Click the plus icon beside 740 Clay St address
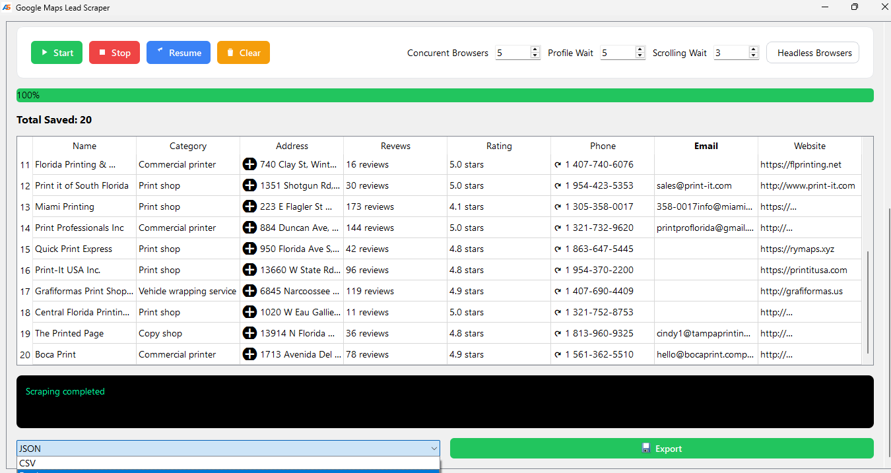Viewport: 891px width, 473px height. (x=249, y=164)
